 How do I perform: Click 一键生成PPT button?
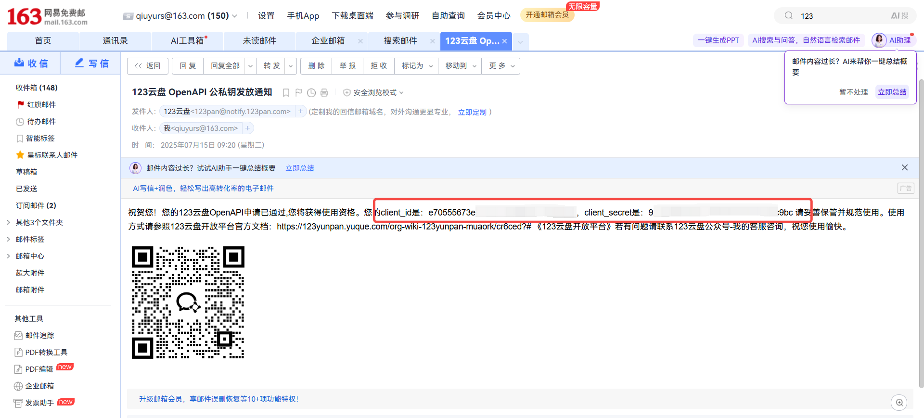719,40
